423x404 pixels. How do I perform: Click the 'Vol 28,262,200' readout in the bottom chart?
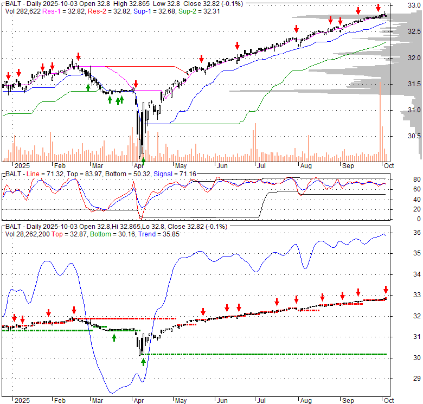(28, 234)
